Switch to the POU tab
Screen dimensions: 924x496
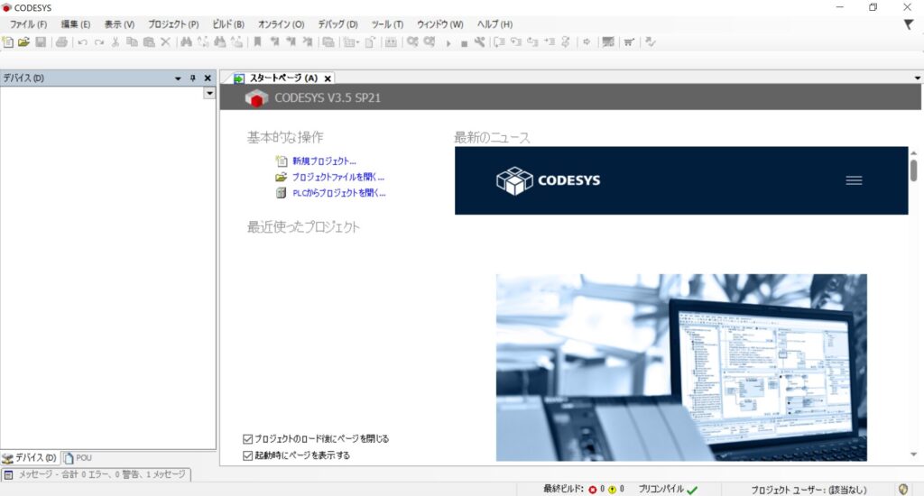coord(78,458)
